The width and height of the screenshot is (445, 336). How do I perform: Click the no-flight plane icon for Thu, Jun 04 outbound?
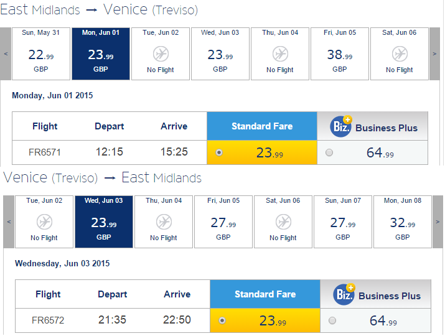280,54
